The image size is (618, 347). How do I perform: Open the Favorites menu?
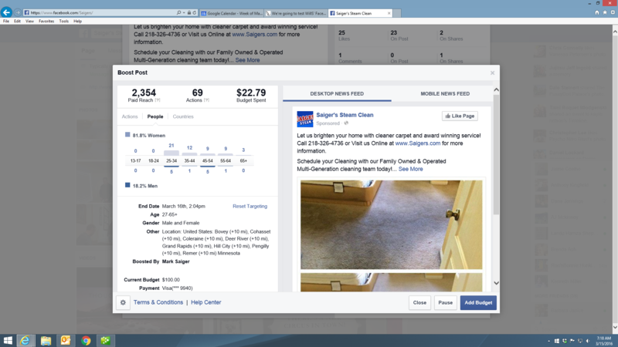pos(46,22)
